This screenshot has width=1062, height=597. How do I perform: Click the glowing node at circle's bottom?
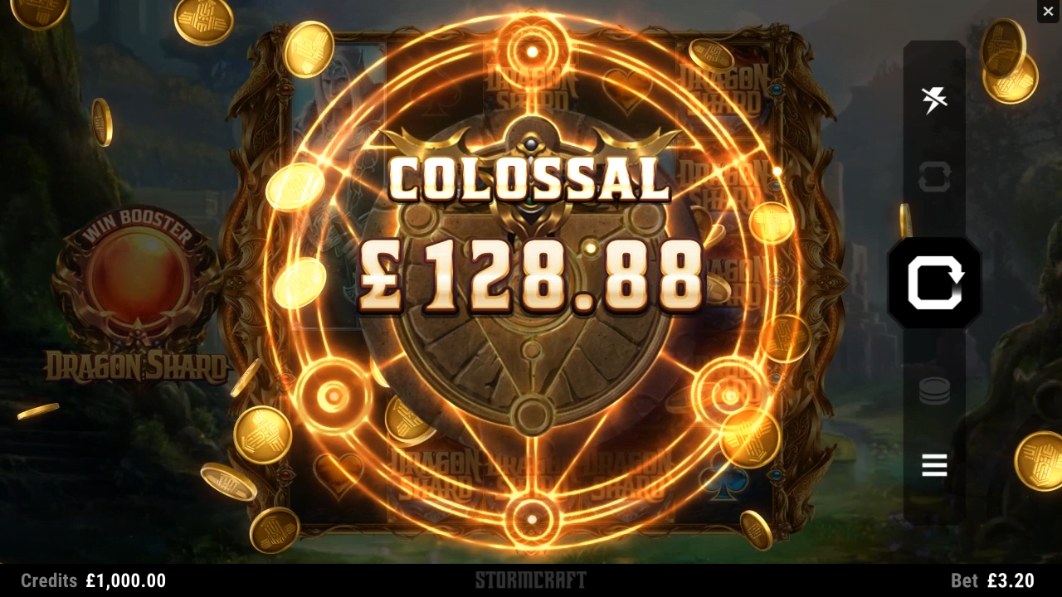tap(531, 520)
